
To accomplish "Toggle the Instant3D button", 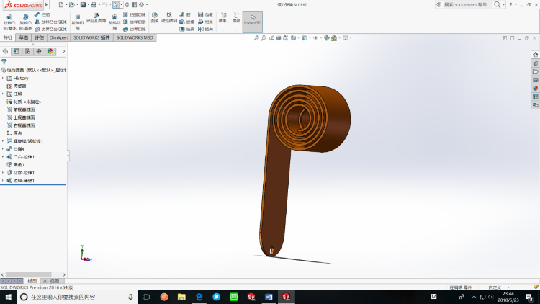I will 252,21.
